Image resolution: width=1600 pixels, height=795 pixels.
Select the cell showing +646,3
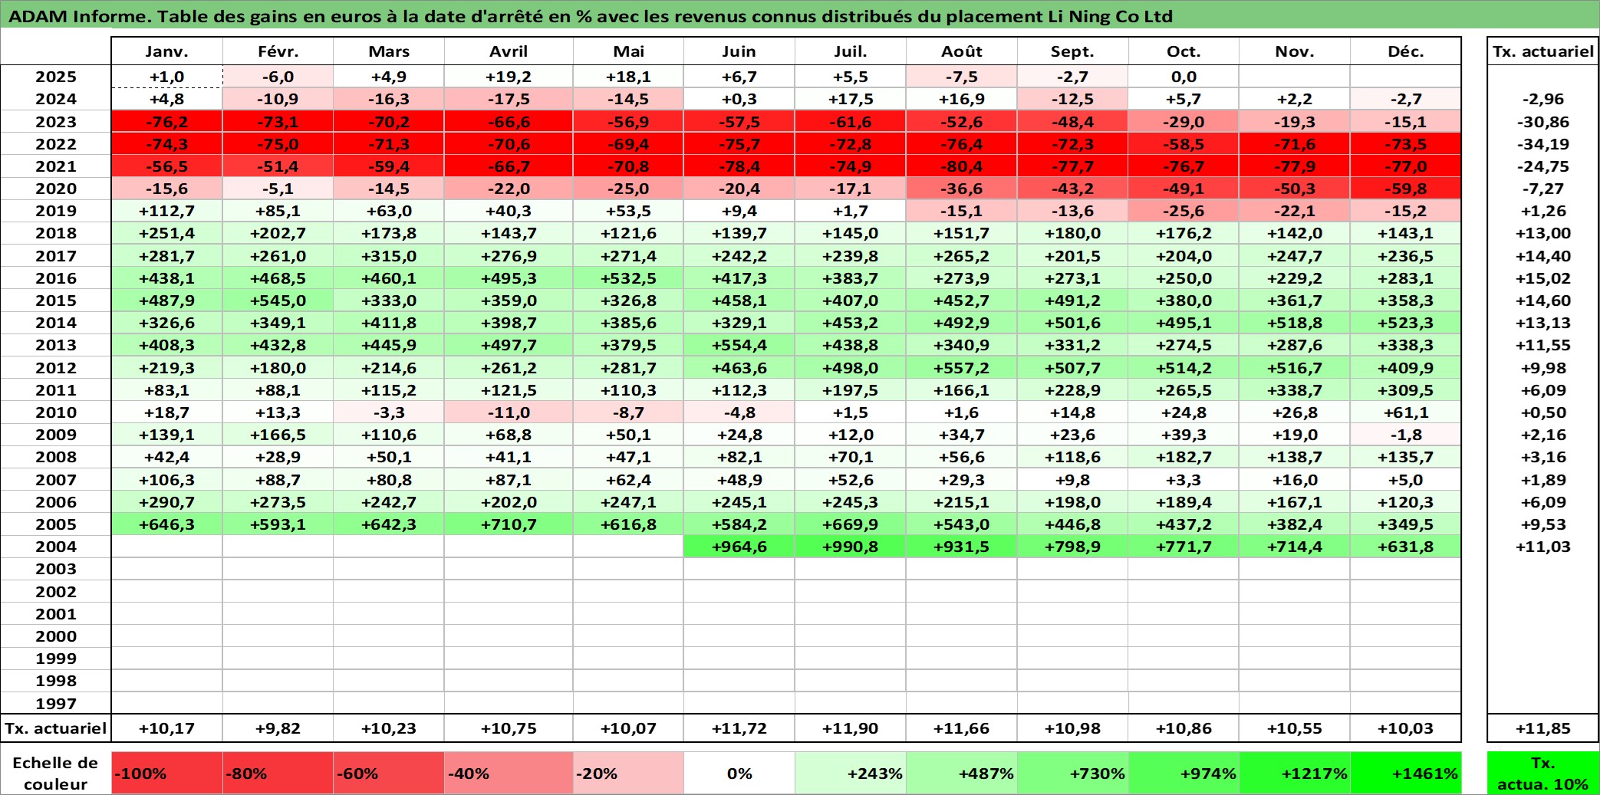(x=166, y=524)
